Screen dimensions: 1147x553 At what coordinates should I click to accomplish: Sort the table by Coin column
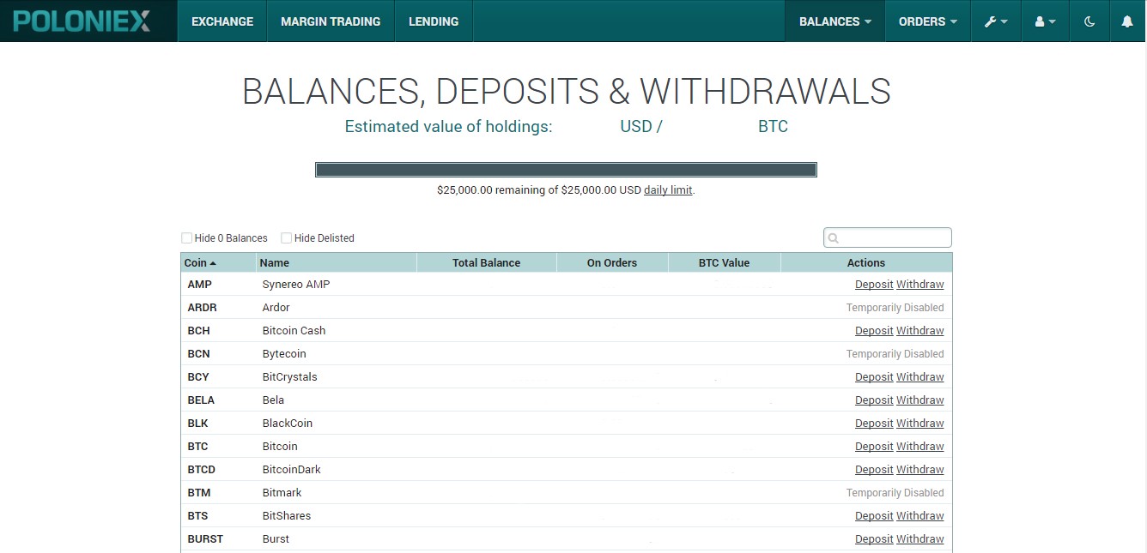218,262
